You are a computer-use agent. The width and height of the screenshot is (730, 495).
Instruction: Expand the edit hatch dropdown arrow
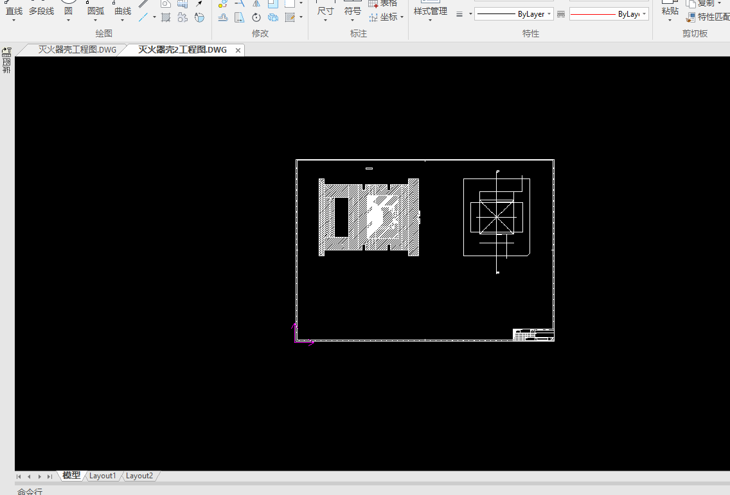point(301,17)
